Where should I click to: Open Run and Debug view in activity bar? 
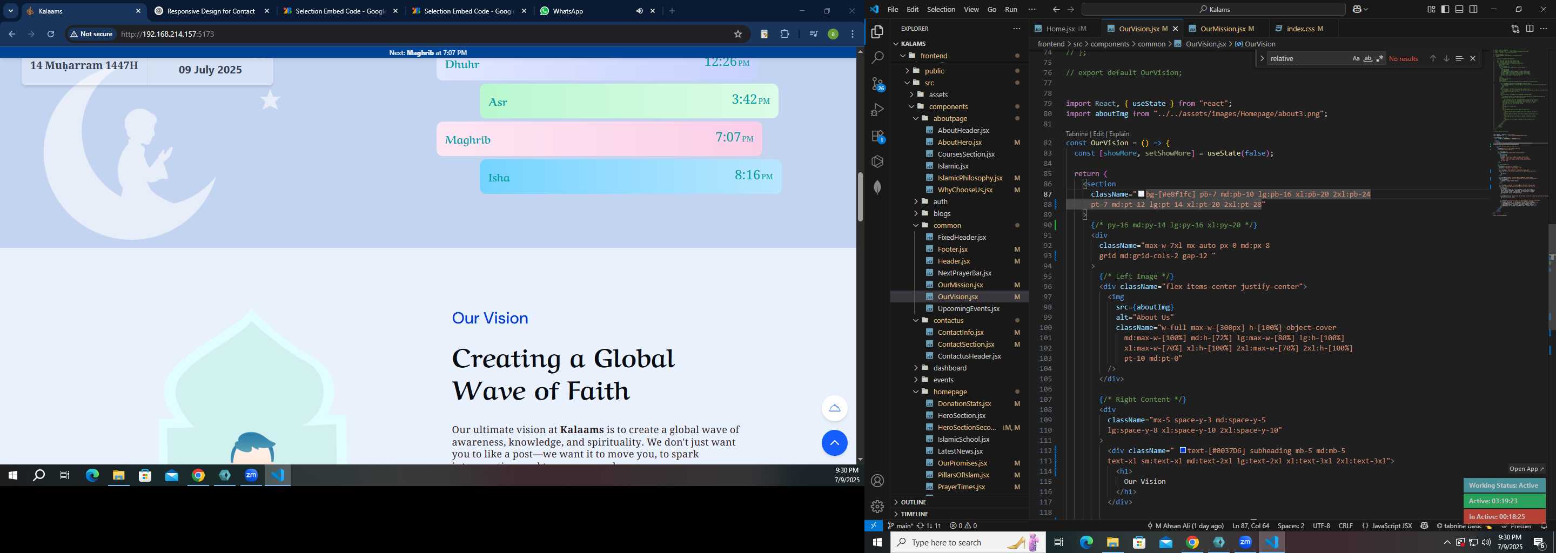click(877, 110)
